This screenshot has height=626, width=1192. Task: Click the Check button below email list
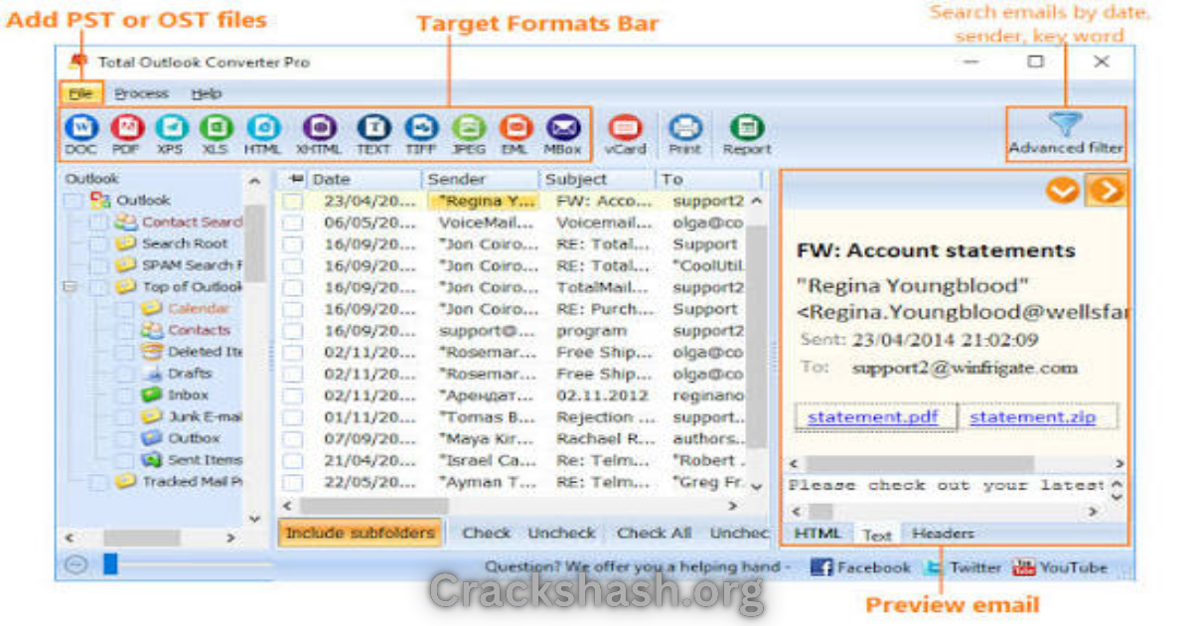[x=487, y=533]
